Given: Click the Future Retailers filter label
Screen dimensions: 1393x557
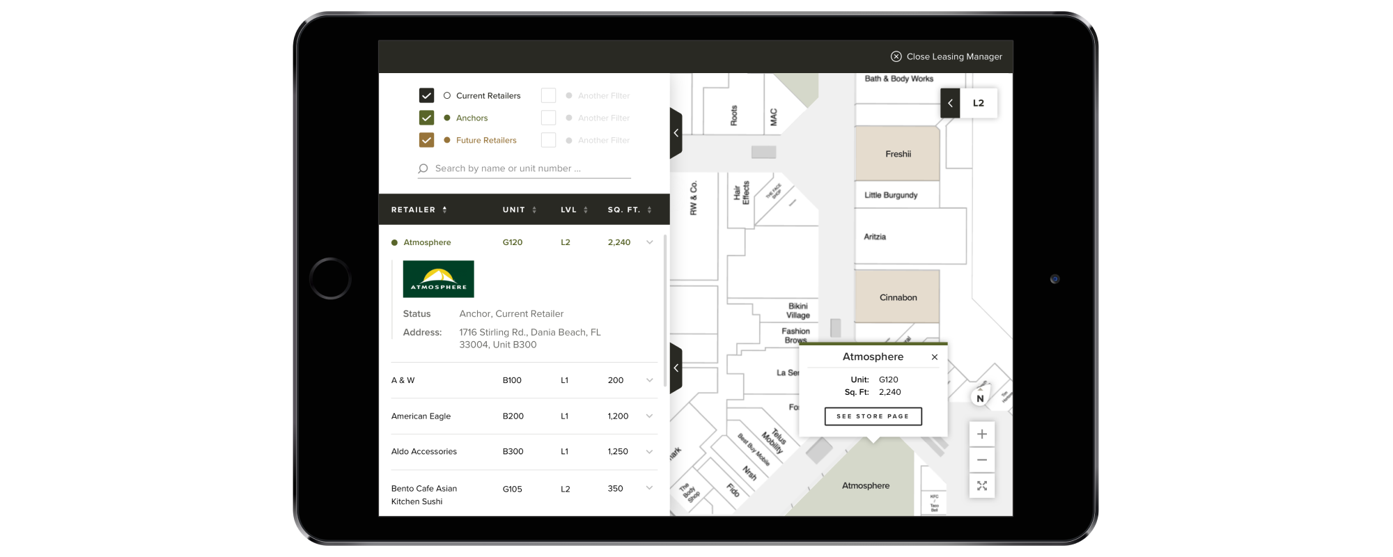Looking at the screenshot, I should point(486,141).
